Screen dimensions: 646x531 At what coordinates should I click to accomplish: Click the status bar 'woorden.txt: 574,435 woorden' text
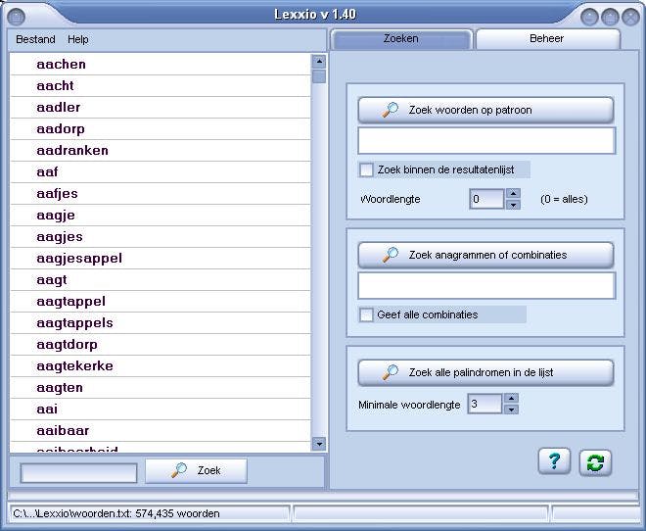coord(116,513)
